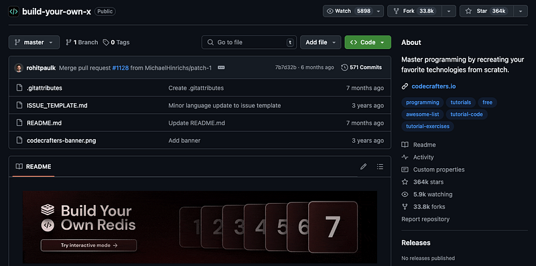Click the branch icon beside 1 Branch

click(69, 42)
